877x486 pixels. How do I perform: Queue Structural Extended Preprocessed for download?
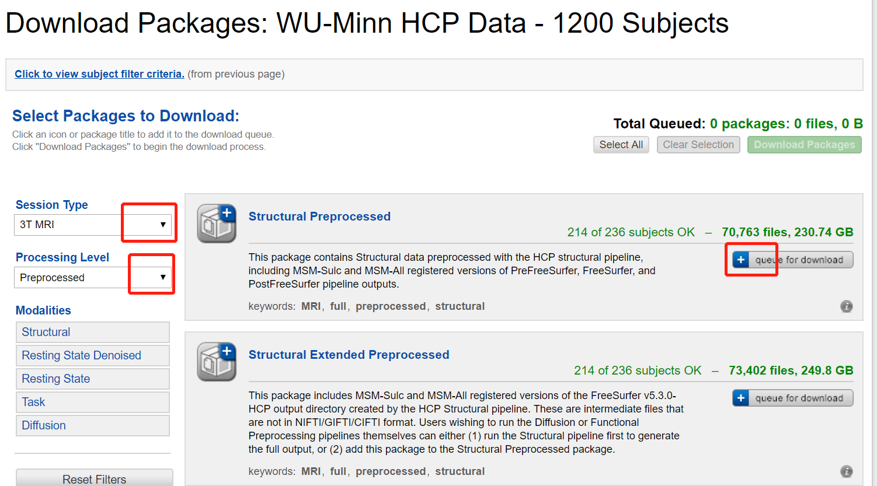pos(792,398)
